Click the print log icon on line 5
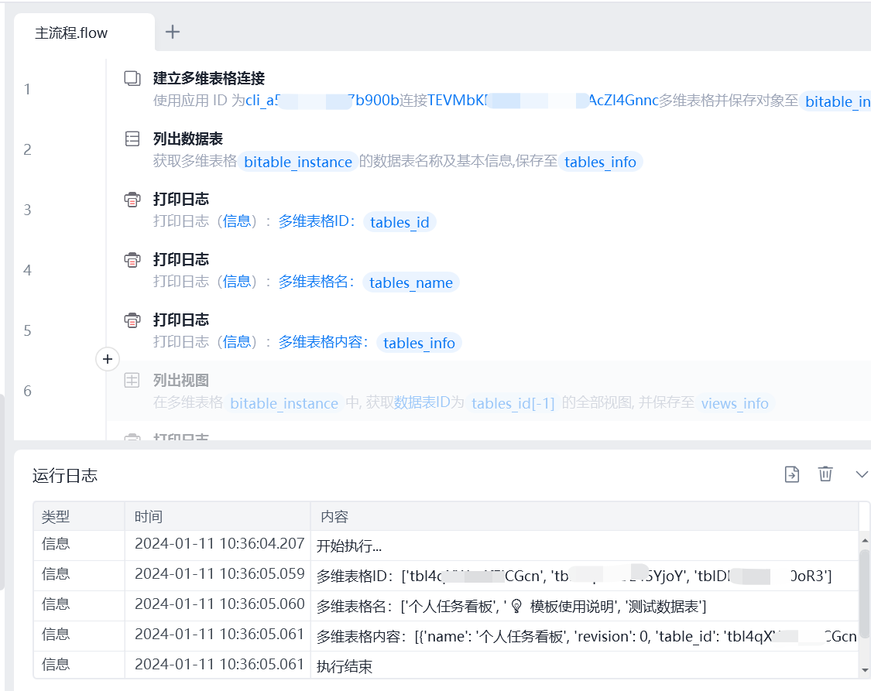871x691 pixels. [132, 320]
